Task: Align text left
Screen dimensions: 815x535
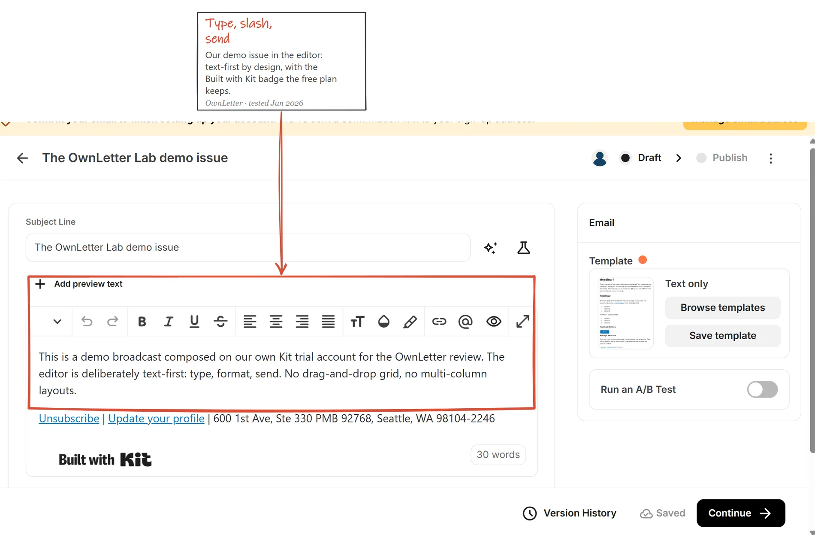Action: 250,321
